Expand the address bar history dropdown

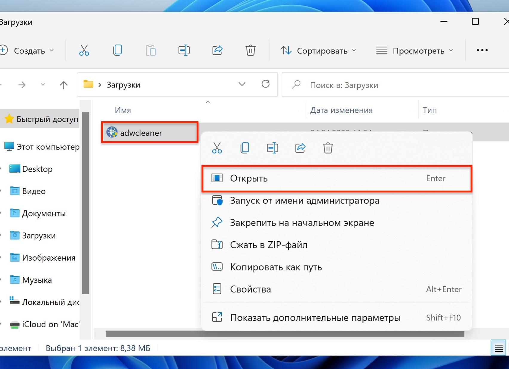(x=242, y=84)
